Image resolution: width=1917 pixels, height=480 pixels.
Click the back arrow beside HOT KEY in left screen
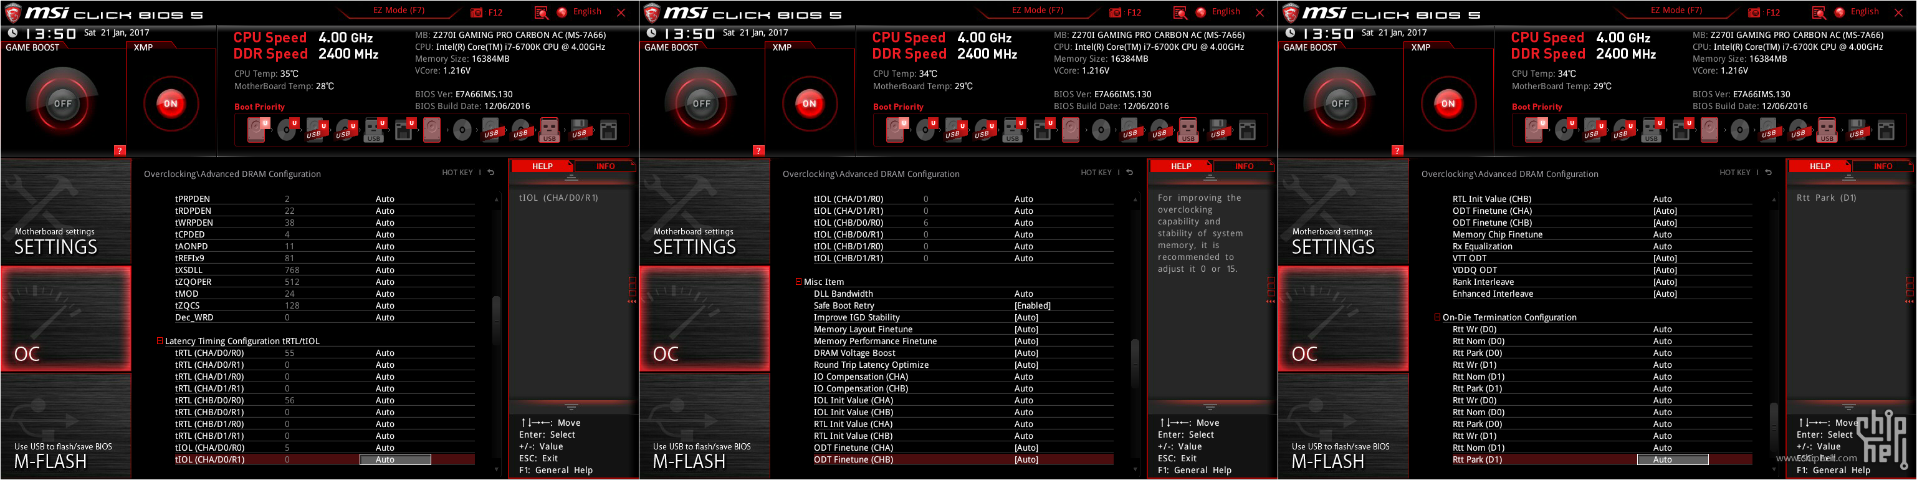491,173
